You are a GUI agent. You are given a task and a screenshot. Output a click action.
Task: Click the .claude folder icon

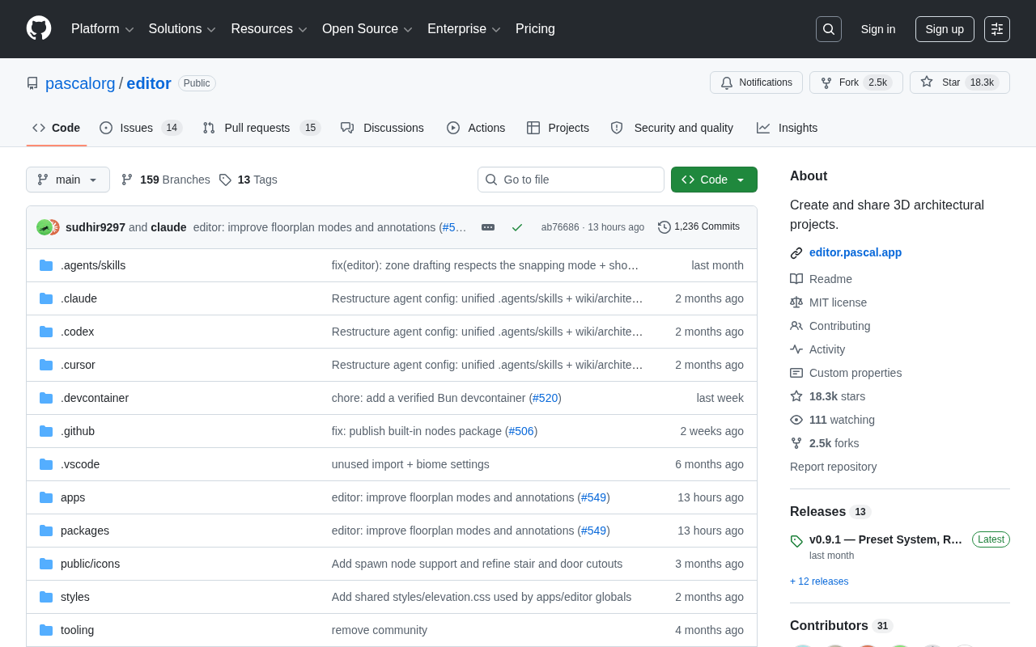(46, 298)
